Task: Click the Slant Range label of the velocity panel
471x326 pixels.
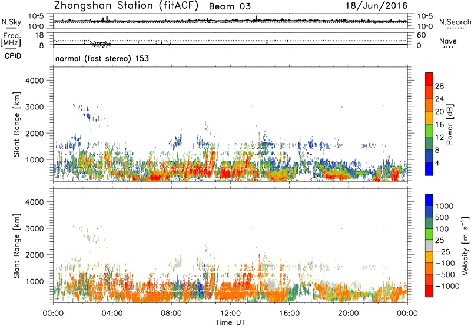Action: 16,246
